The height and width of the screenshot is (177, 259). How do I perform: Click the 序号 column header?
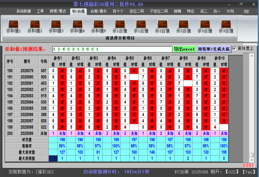pyautogui.click(x=10, y=61)
